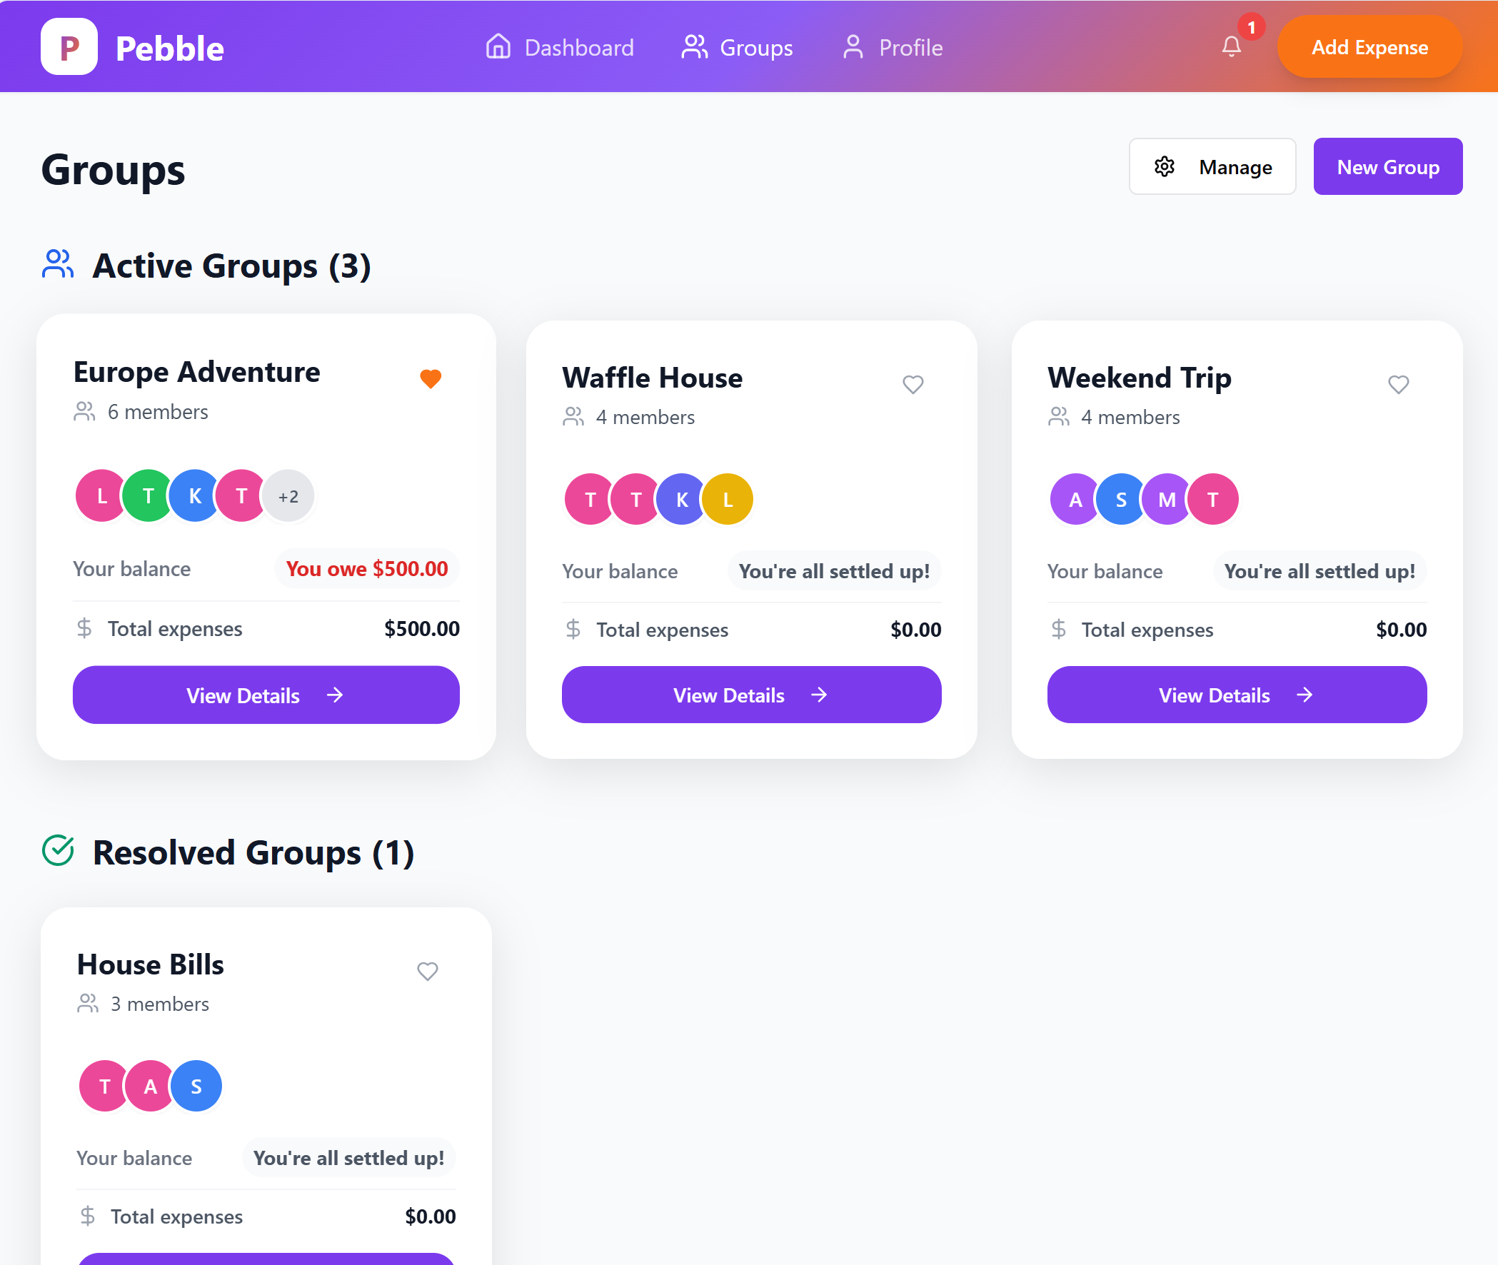Click the +2 members avatar in Europe Adventure
Image resolution: width=1498 pixels, height=1265 pixels.
click(288, 496)
